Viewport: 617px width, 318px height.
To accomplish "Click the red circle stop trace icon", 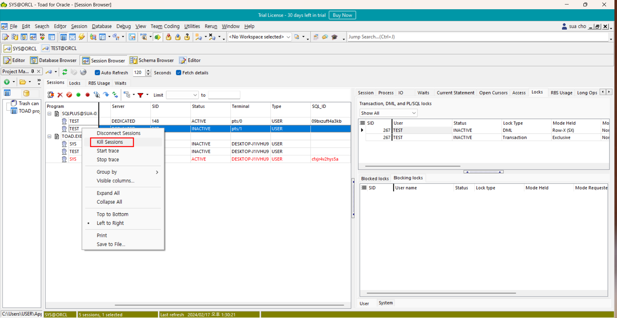I will pos(87,95).
